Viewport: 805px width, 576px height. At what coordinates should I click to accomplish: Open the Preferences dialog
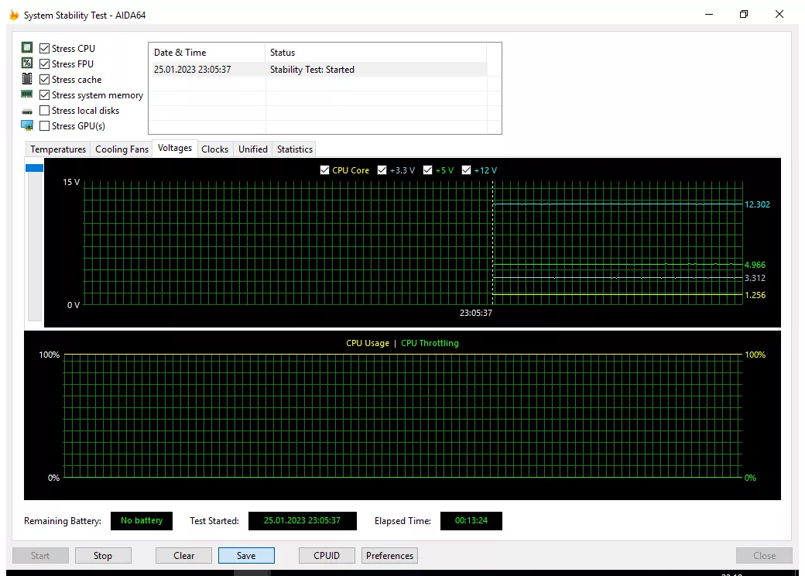click(x=389, y=555)
